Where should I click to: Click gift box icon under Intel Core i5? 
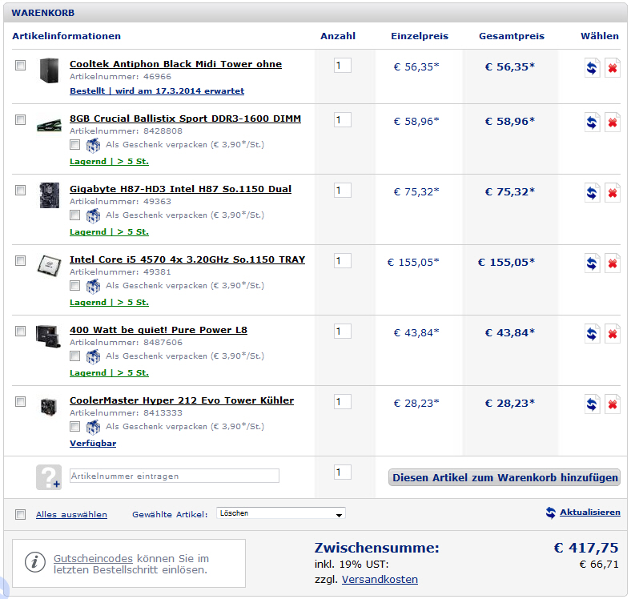pos(93,286)
